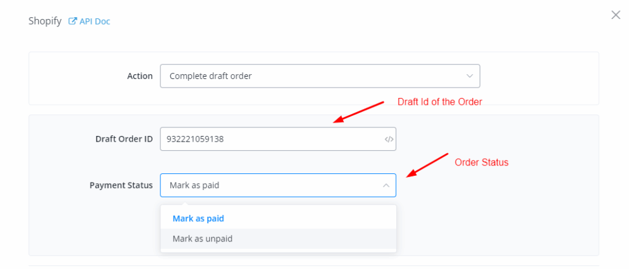Click the Complete draft order text
This screenshot has height=269, width=629.
[211, 76]
